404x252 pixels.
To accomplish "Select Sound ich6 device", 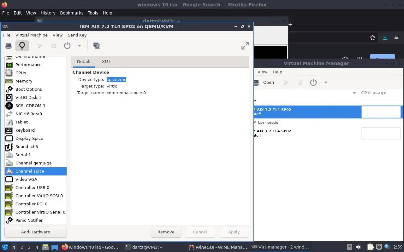I will tap(36, 146).
